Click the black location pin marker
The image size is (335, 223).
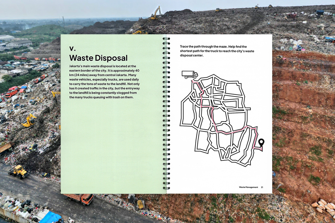[261, 143]
